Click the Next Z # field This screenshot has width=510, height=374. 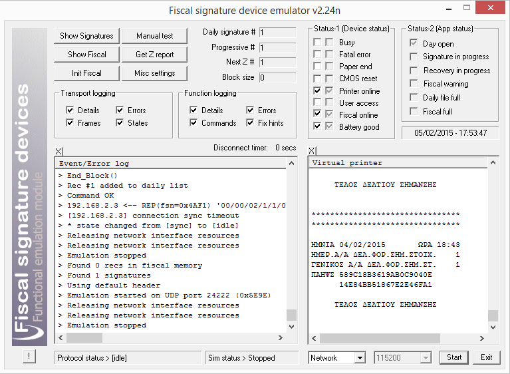278,62
